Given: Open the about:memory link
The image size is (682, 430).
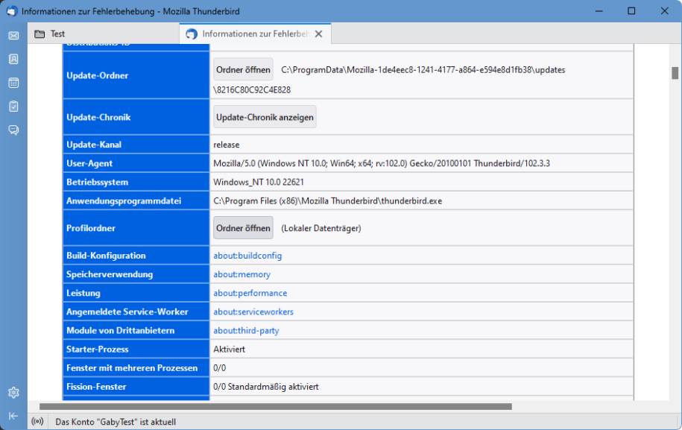Looking at the screenshot, I should click(241, 274).
